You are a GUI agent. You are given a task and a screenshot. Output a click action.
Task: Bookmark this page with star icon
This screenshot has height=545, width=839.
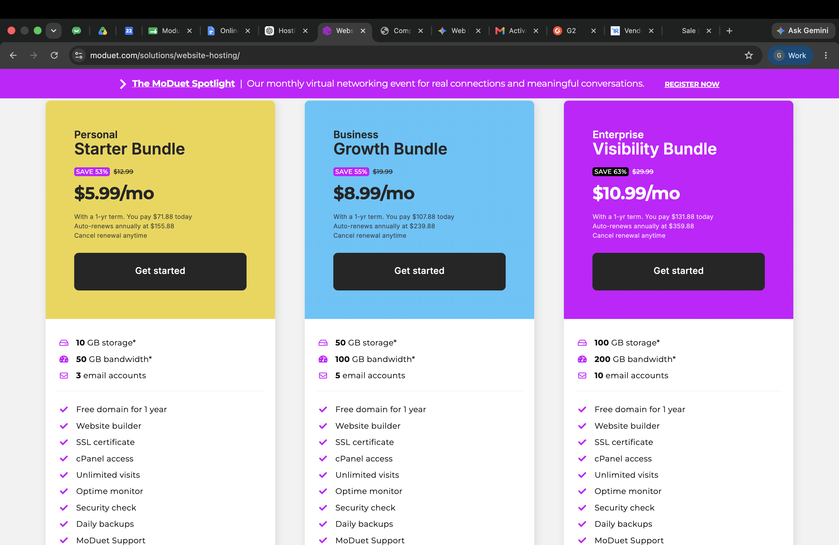(x=749, y=55)
